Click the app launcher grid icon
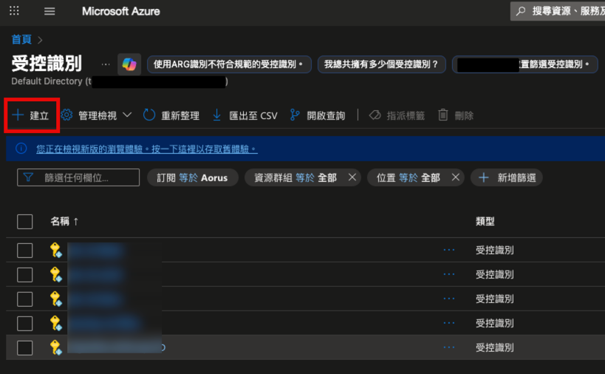 pyautogui.click(x=14, y=12)
